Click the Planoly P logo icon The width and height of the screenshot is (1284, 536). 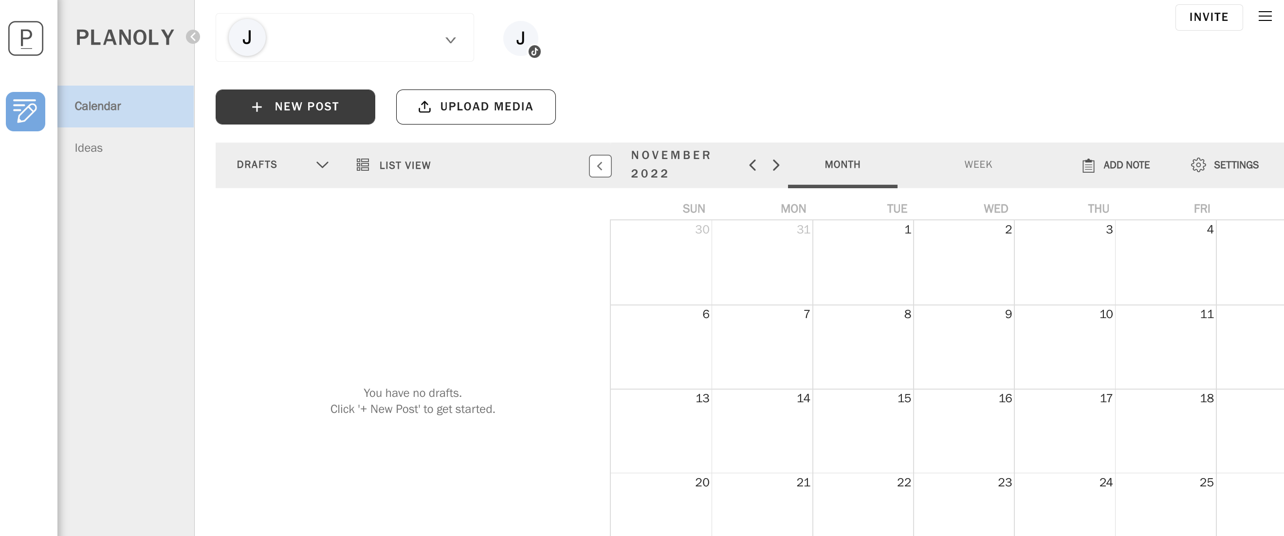(25, 38)
